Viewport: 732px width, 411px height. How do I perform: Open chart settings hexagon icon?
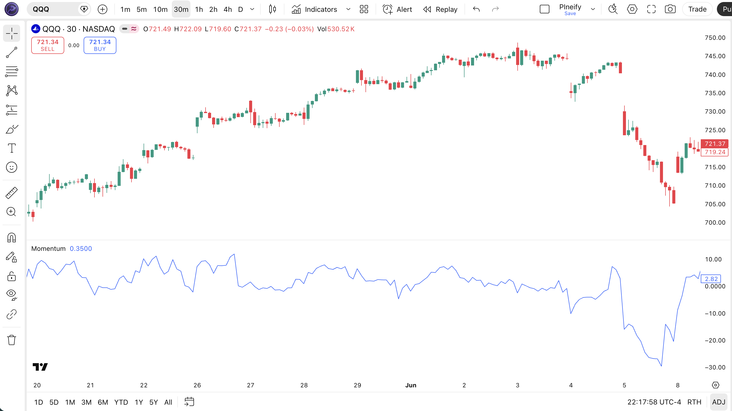point(632,9)
